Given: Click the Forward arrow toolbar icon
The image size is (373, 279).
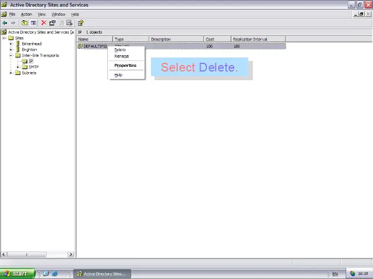Looking at the screenshot, I should tap(13, 23).
